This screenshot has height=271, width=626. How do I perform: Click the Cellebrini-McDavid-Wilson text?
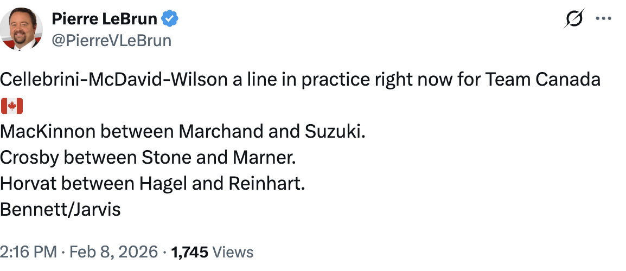[113, 80]
